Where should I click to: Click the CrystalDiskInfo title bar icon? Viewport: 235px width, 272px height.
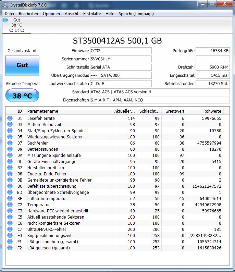pos(5,5)
